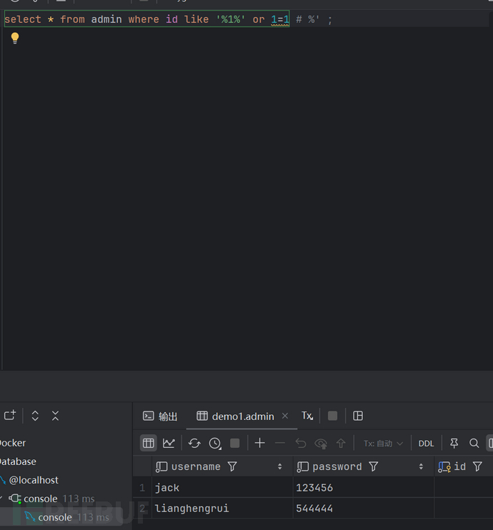
Task: Submit changes with up arrow icon
Action: pyautogui.click(x=341, y=443)
